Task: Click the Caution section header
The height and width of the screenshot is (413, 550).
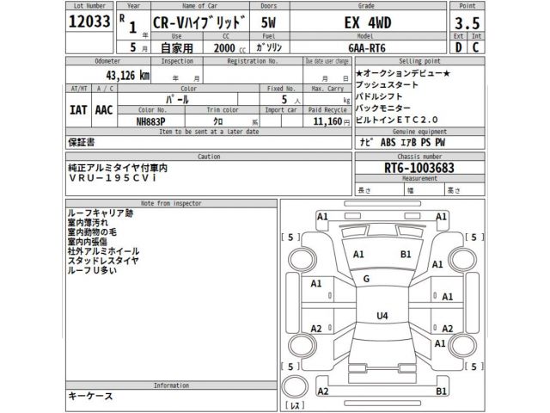Action: (x=209, y=157)
